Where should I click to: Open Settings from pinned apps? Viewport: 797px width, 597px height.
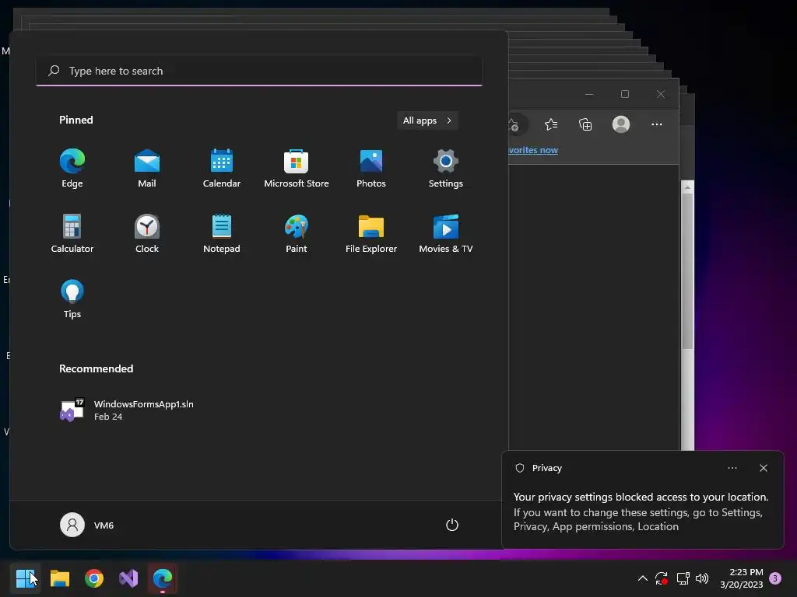pos(446,168)
